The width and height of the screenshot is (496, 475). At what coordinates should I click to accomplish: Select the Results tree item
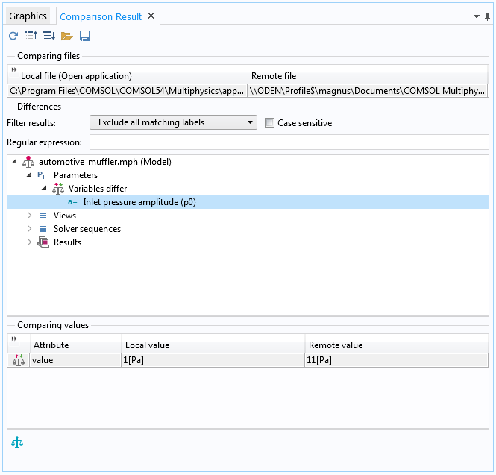tap(67, 242)
